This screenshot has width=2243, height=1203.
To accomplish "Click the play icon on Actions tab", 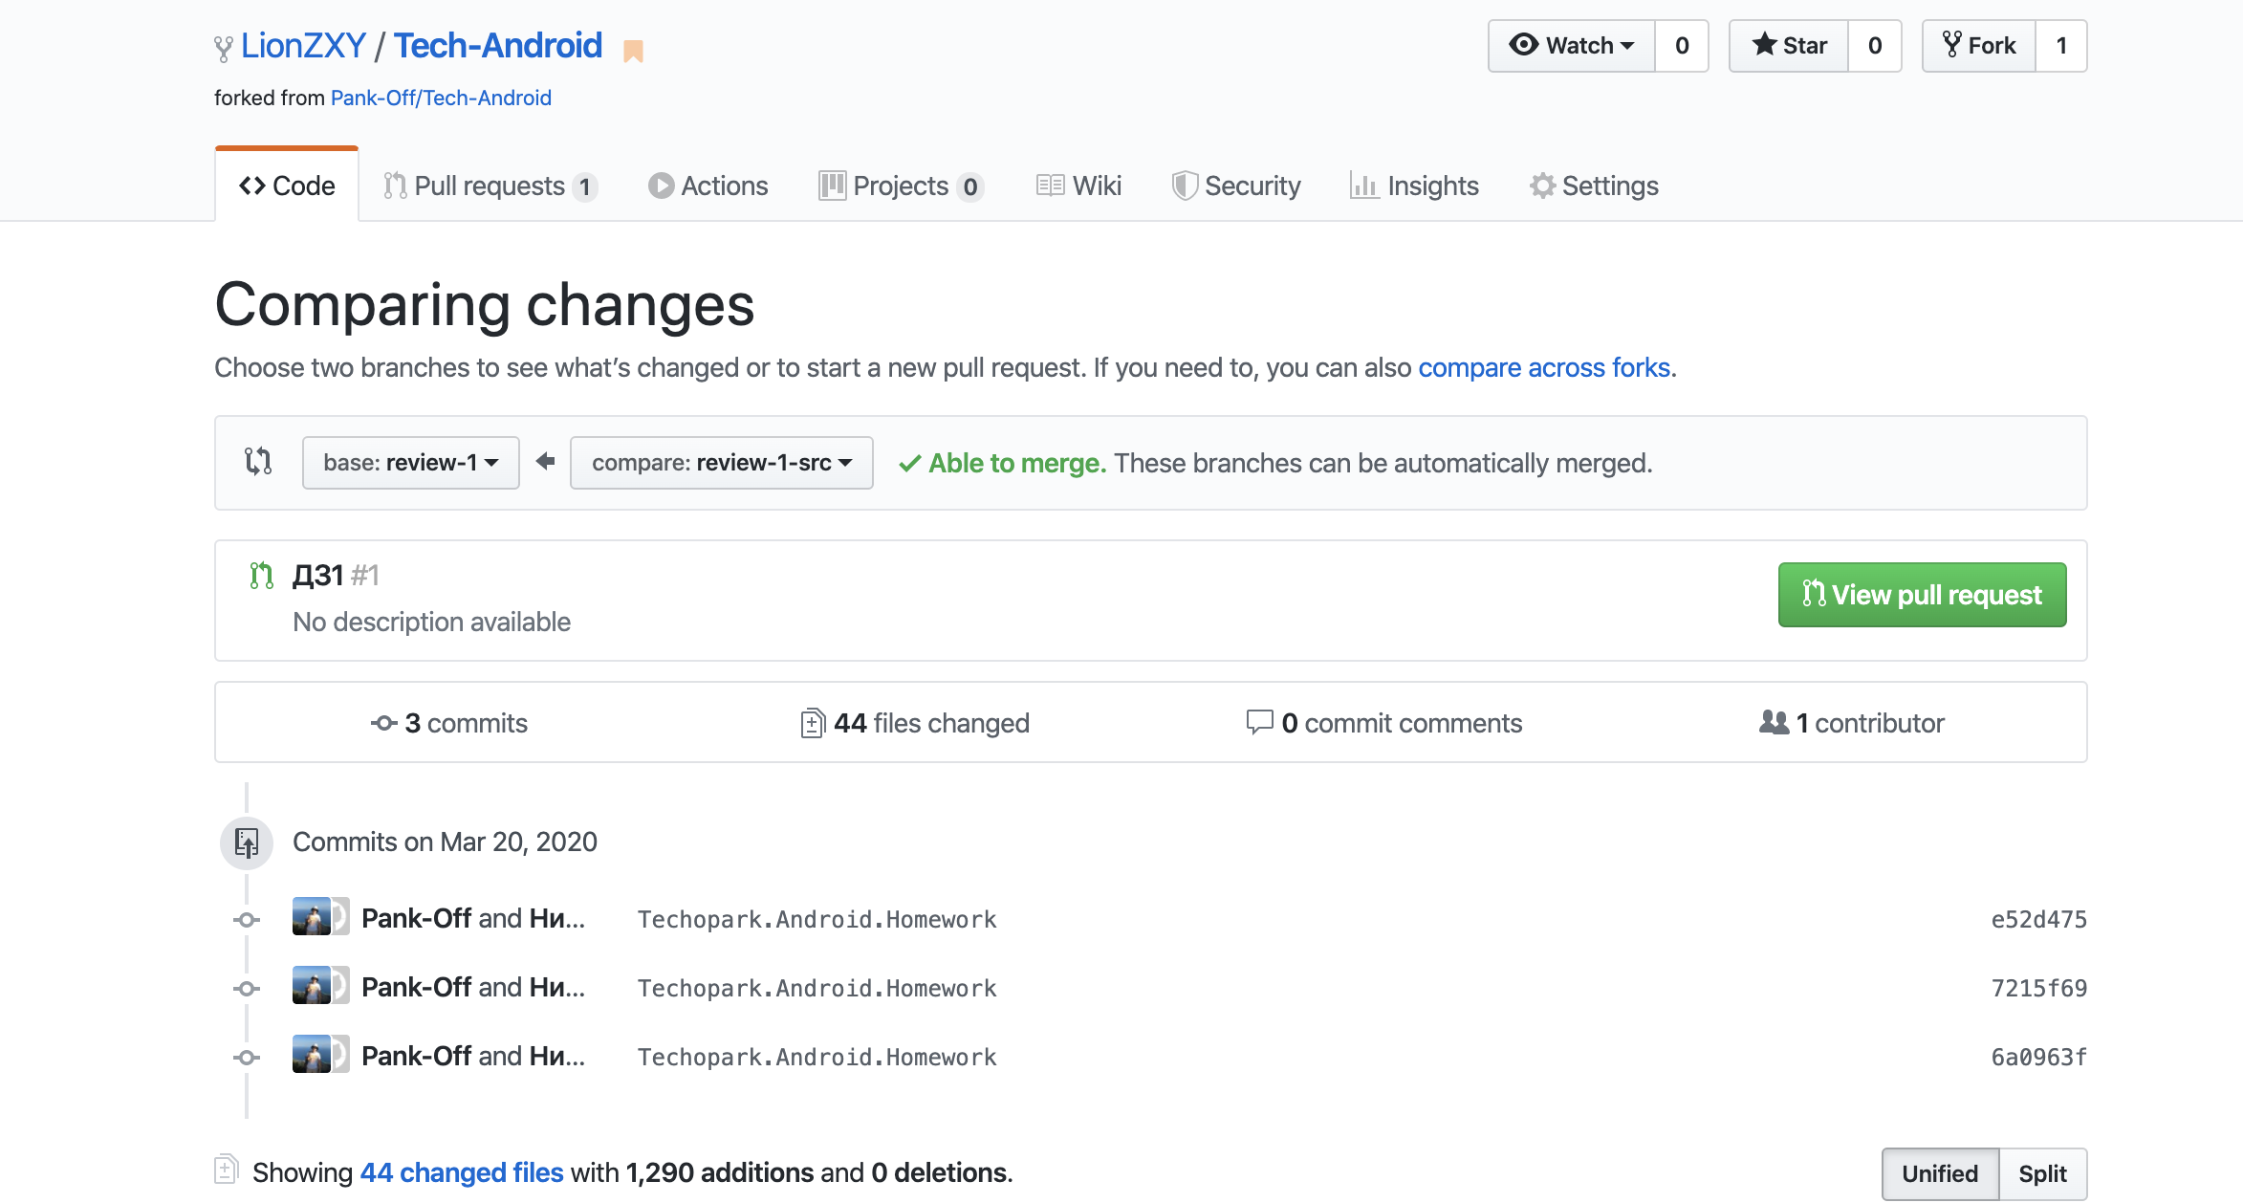I will click(661, 186).
